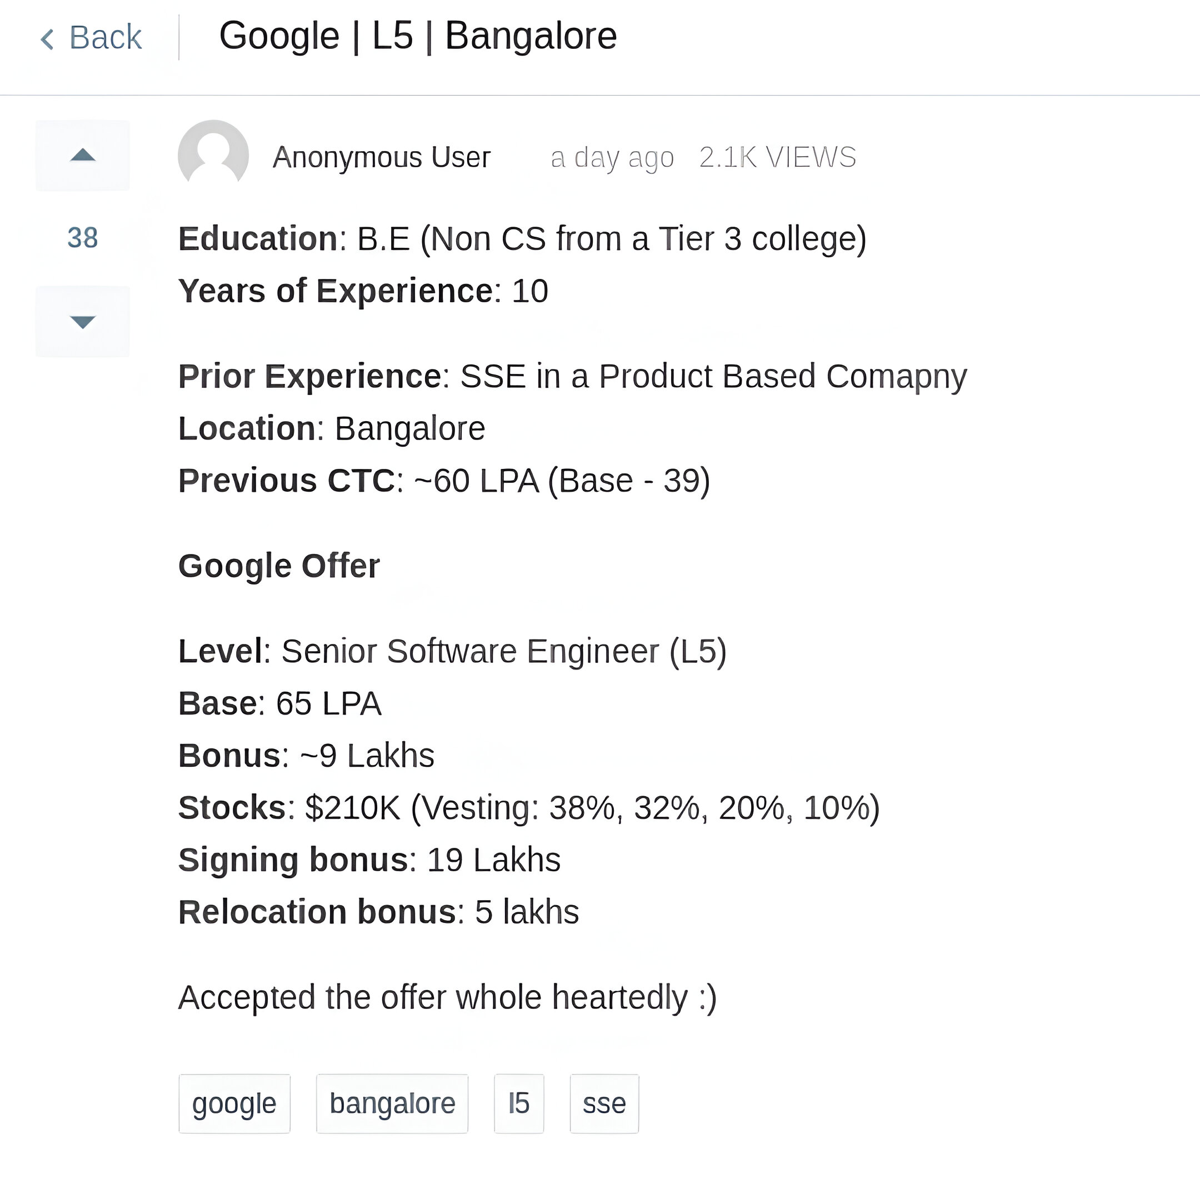Click the 'Signing bonus: 19 Lakhs' line
This screenshot has width=1200, height=1189.
pos(369,861)
